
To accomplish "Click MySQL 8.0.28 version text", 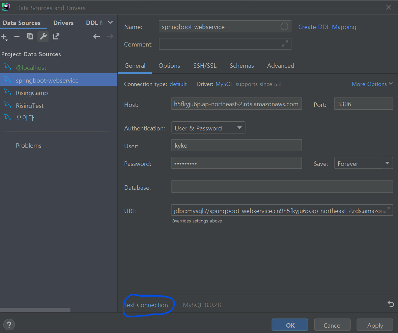I will click(x=202, y=305).
